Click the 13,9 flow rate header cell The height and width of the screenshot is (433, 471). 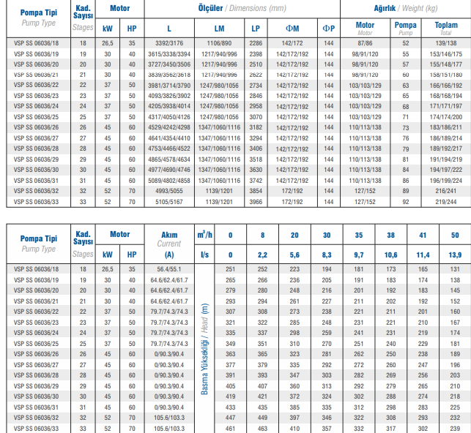[x=455, y=255]
